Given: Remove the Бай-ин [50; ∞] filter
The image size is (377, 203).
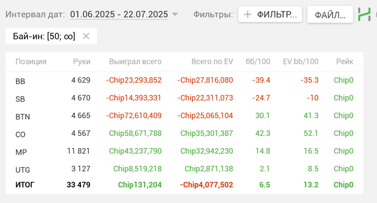Looking at the screenshot, I should pos(86,36).
